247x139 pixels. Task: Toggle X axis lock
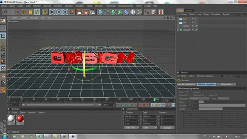coord(52,12)
